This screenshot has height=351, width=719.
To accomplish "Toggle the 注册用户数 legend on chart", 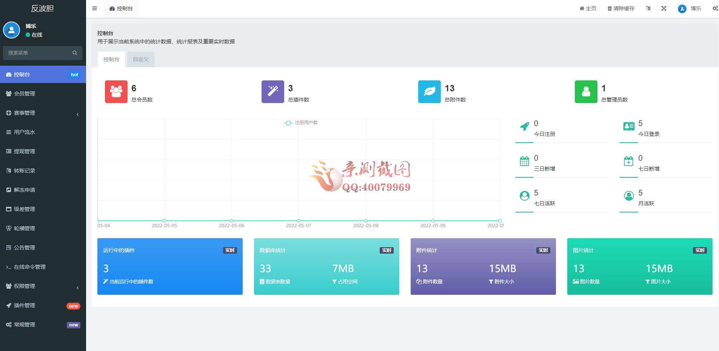I will click(x=301, y=123).
